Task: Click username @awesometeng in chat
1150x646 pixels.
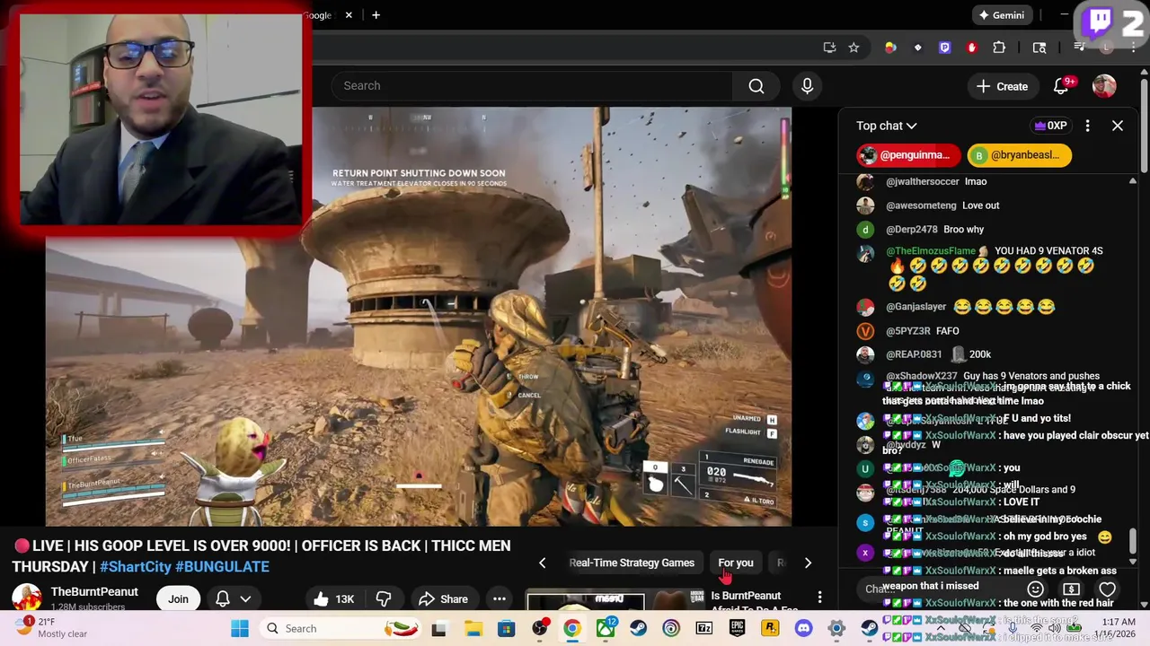Action: [x=922, y=205]
